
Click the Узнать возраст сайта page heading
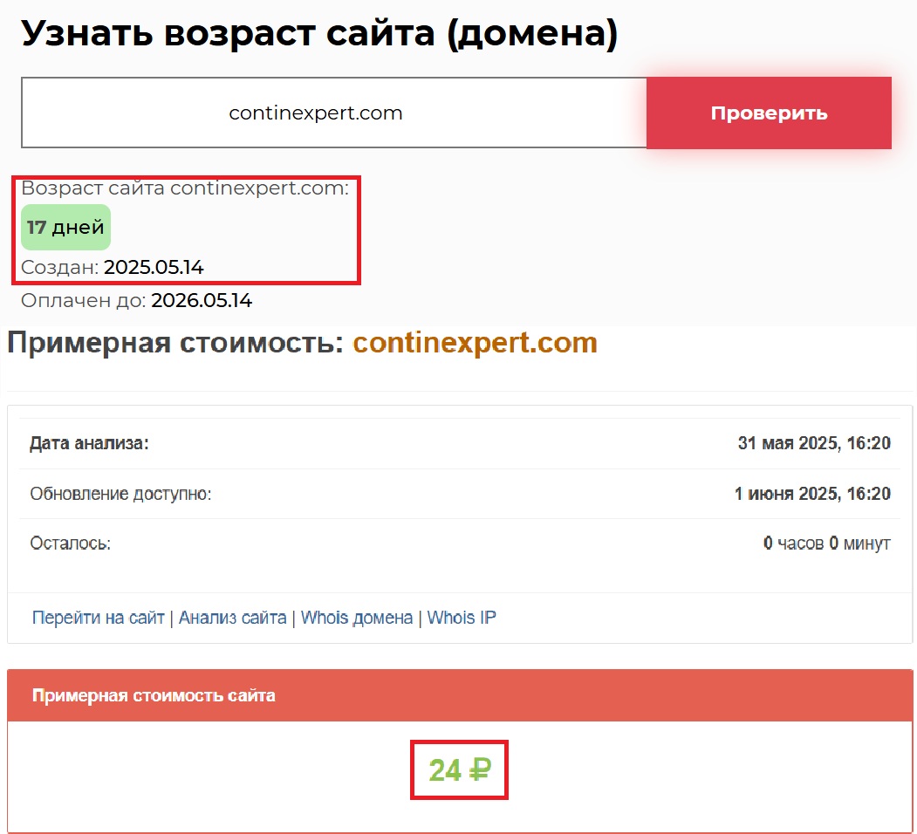(318, 33)
